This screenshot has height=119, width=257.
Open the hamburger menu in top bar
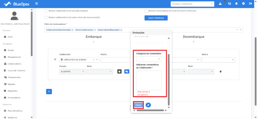(x=37, y=3)
